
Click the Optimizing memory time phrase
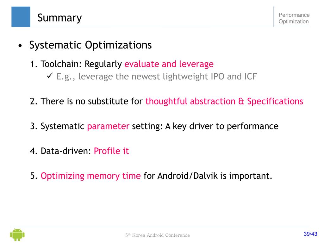click(91, 176)
